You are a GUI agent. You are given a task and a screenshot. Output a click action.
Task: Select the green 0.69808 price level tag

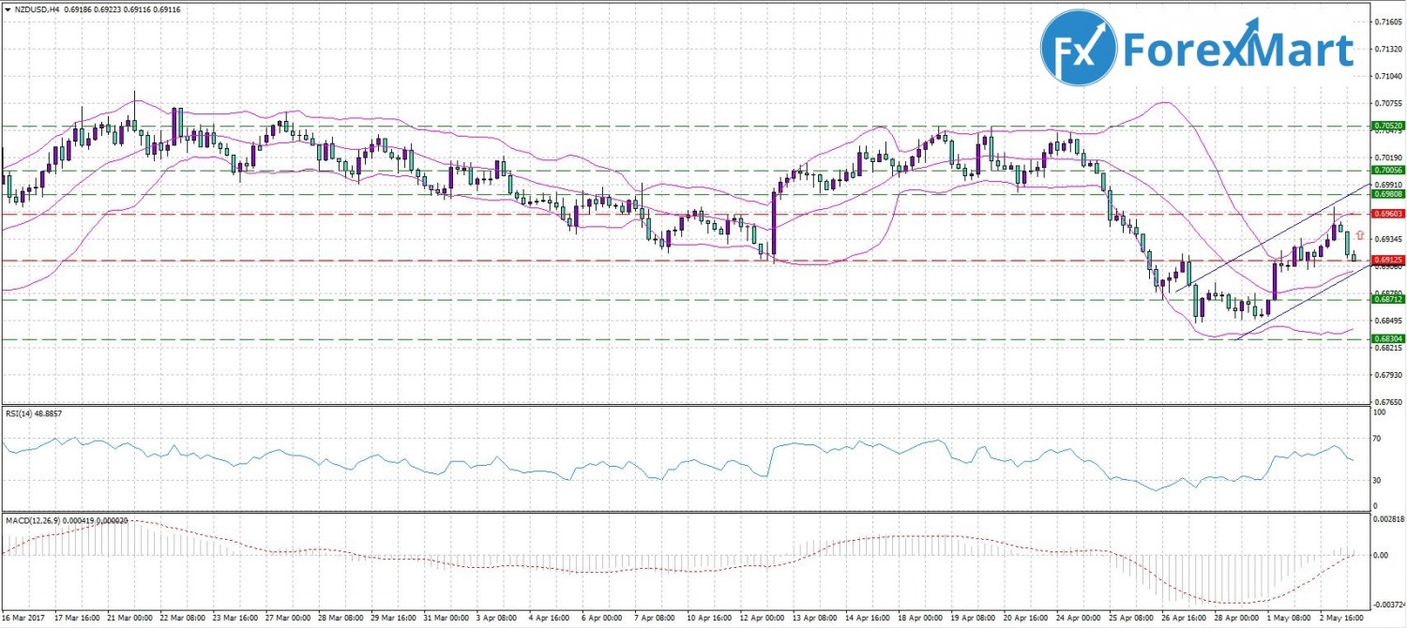1387,194
